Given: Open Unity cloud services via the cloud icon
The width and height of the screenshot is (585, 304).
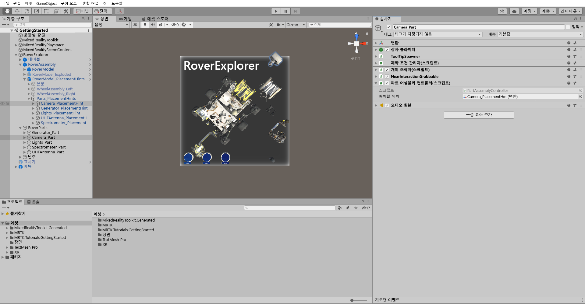Looking at the screenshot, I should tap(515, 11).
